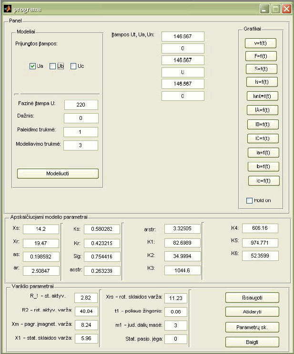The width and height of the screenshot is (294, 354).
Task: Click the Baigti button
Action: click(252, 342)
